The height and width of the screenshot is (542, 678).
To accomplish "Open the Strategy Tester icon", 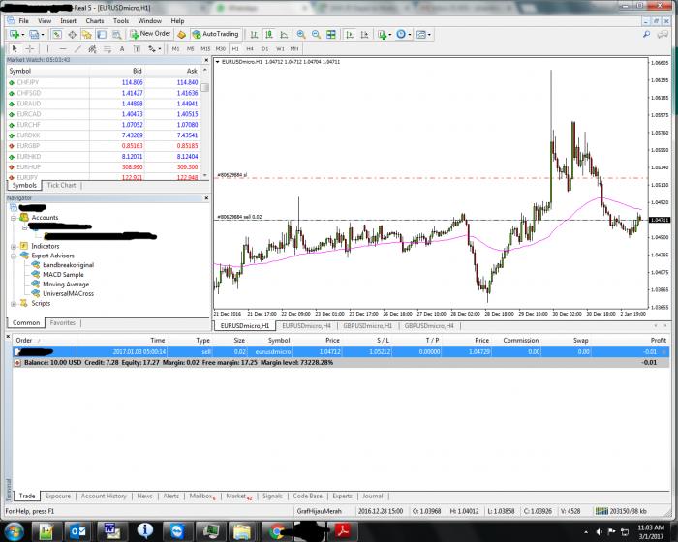I will pyautogui.click(x=116, y=34).
